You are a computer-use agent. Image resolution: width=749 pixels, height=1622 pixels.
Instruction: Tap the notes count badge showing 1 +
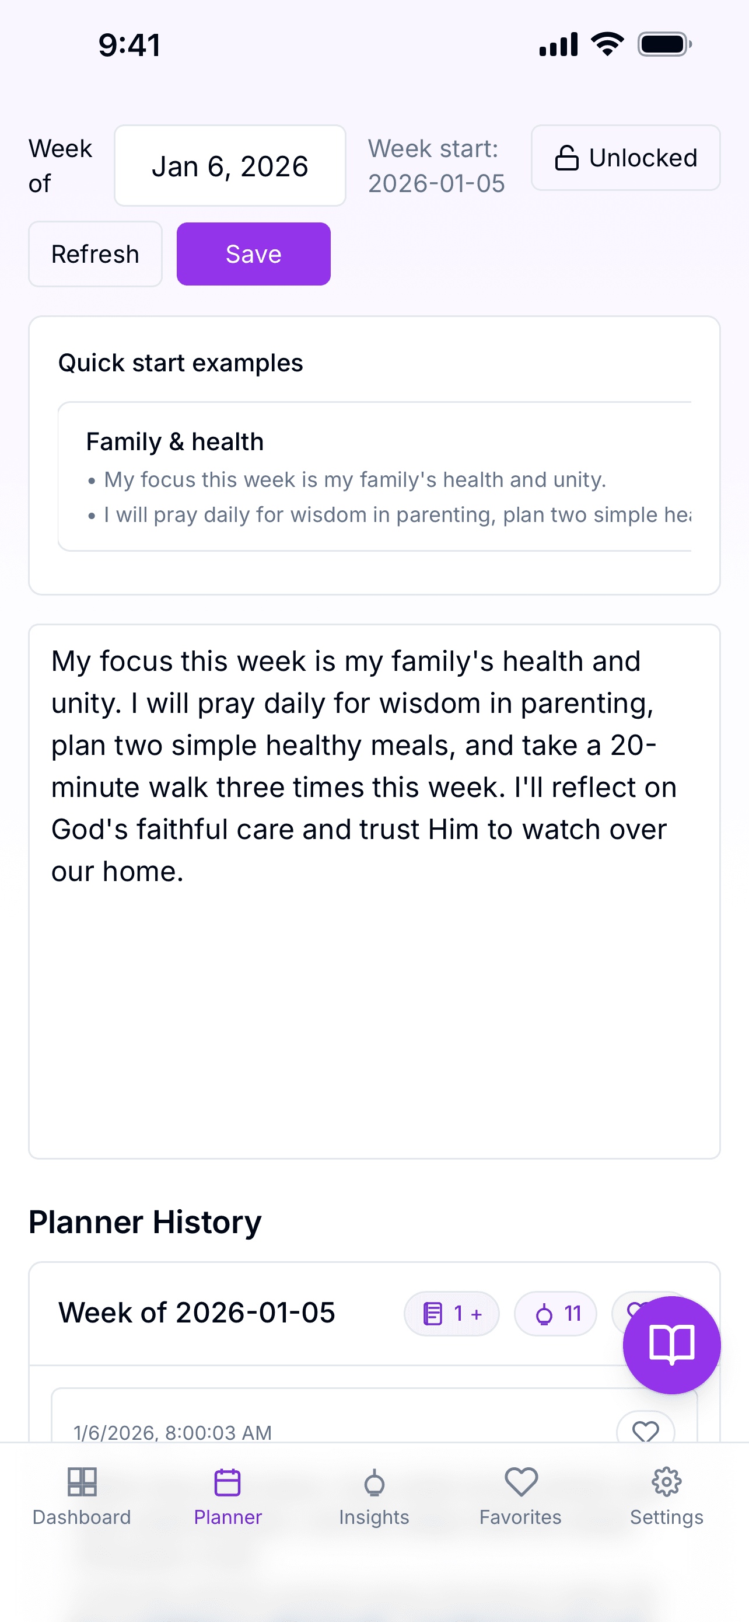(452, 1314)
